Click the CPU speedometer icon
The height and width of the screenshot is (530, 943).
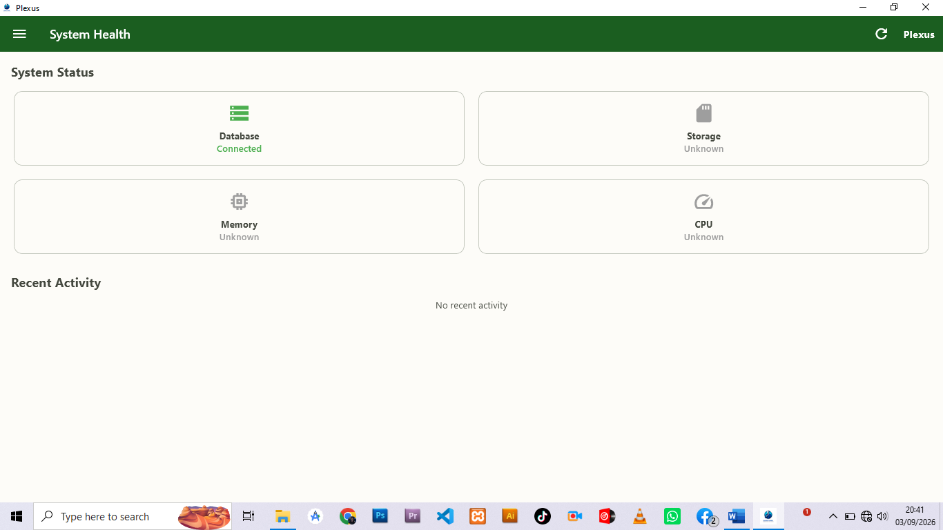click(703, 202)
